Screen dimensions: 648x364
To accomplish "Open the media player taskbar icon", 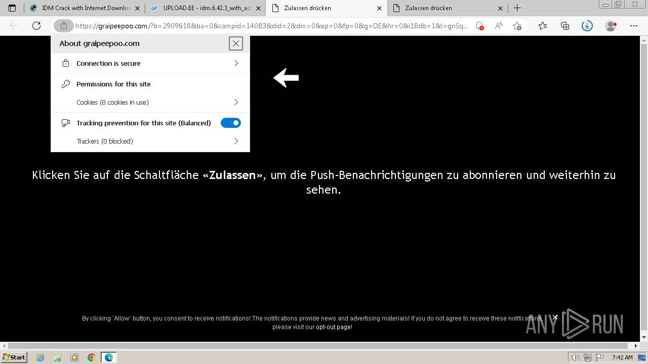I will 74,357.
